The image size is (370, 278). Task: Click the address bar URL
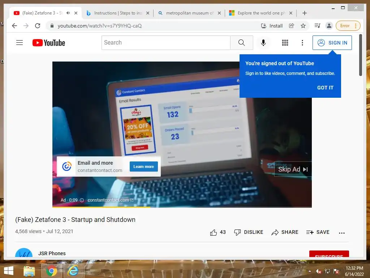pyautogui.click(x=100, y=26)
